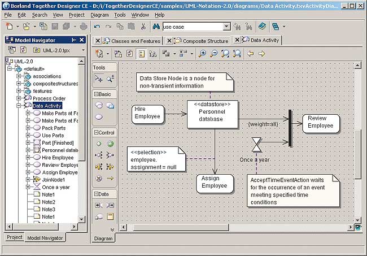
Task: Select the note tool in Data palette
Action: pyautogui.click(x=111, y=216)
